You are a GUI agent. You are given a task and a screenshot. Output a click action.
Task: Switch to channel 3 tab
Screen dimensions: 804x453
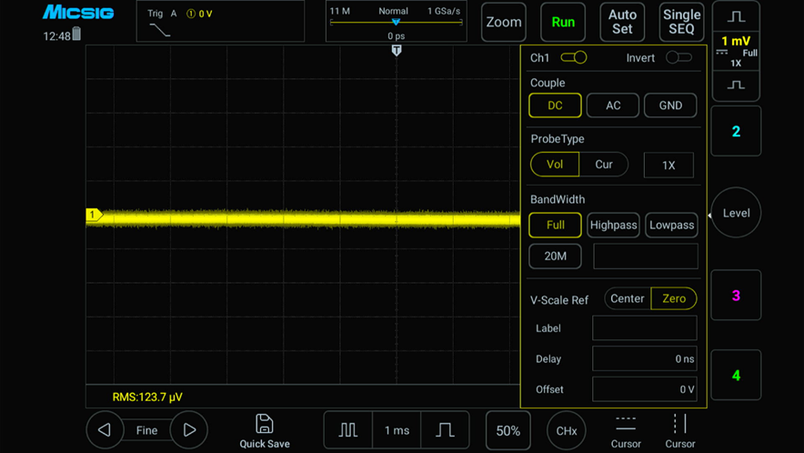click(736, 296)
